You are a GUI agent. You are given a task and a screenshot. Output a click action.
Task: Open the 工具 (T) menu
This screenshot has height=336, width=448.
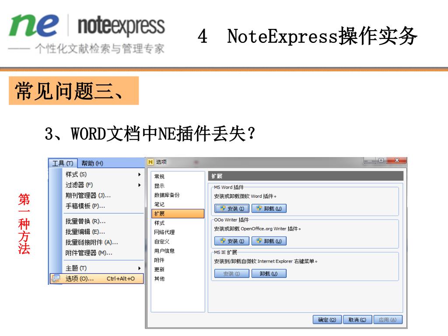pos(63,163)
